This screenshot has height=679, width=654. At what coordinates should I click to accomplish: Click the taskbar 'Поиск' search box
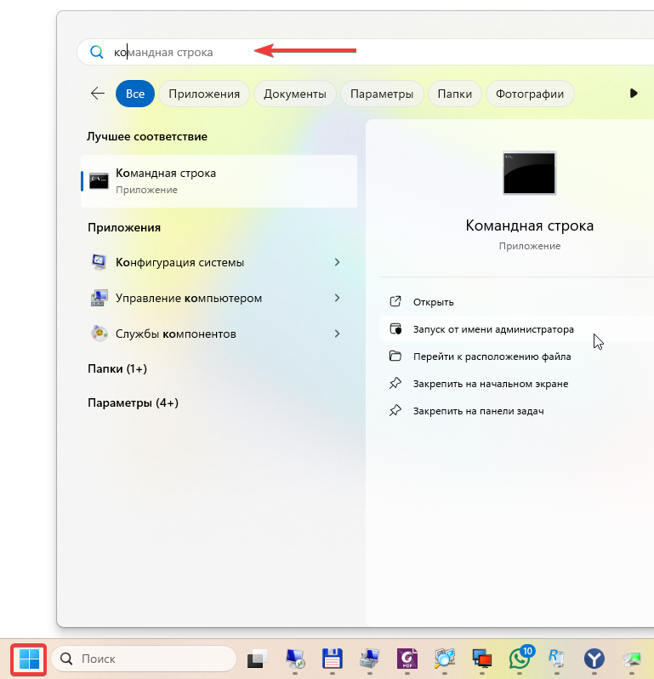[x=144, y=659]
